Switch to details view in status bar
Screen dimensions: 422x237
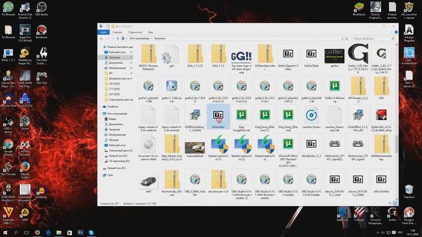point(390,203)
